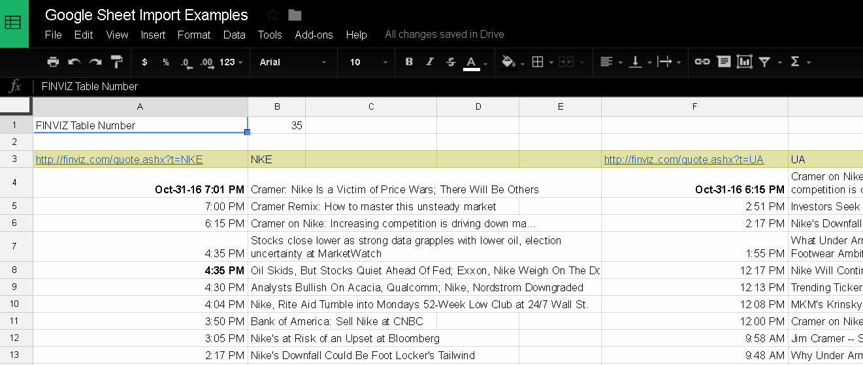Select the NKE ticker cell

pyautogui.click(x=277, y=159)
